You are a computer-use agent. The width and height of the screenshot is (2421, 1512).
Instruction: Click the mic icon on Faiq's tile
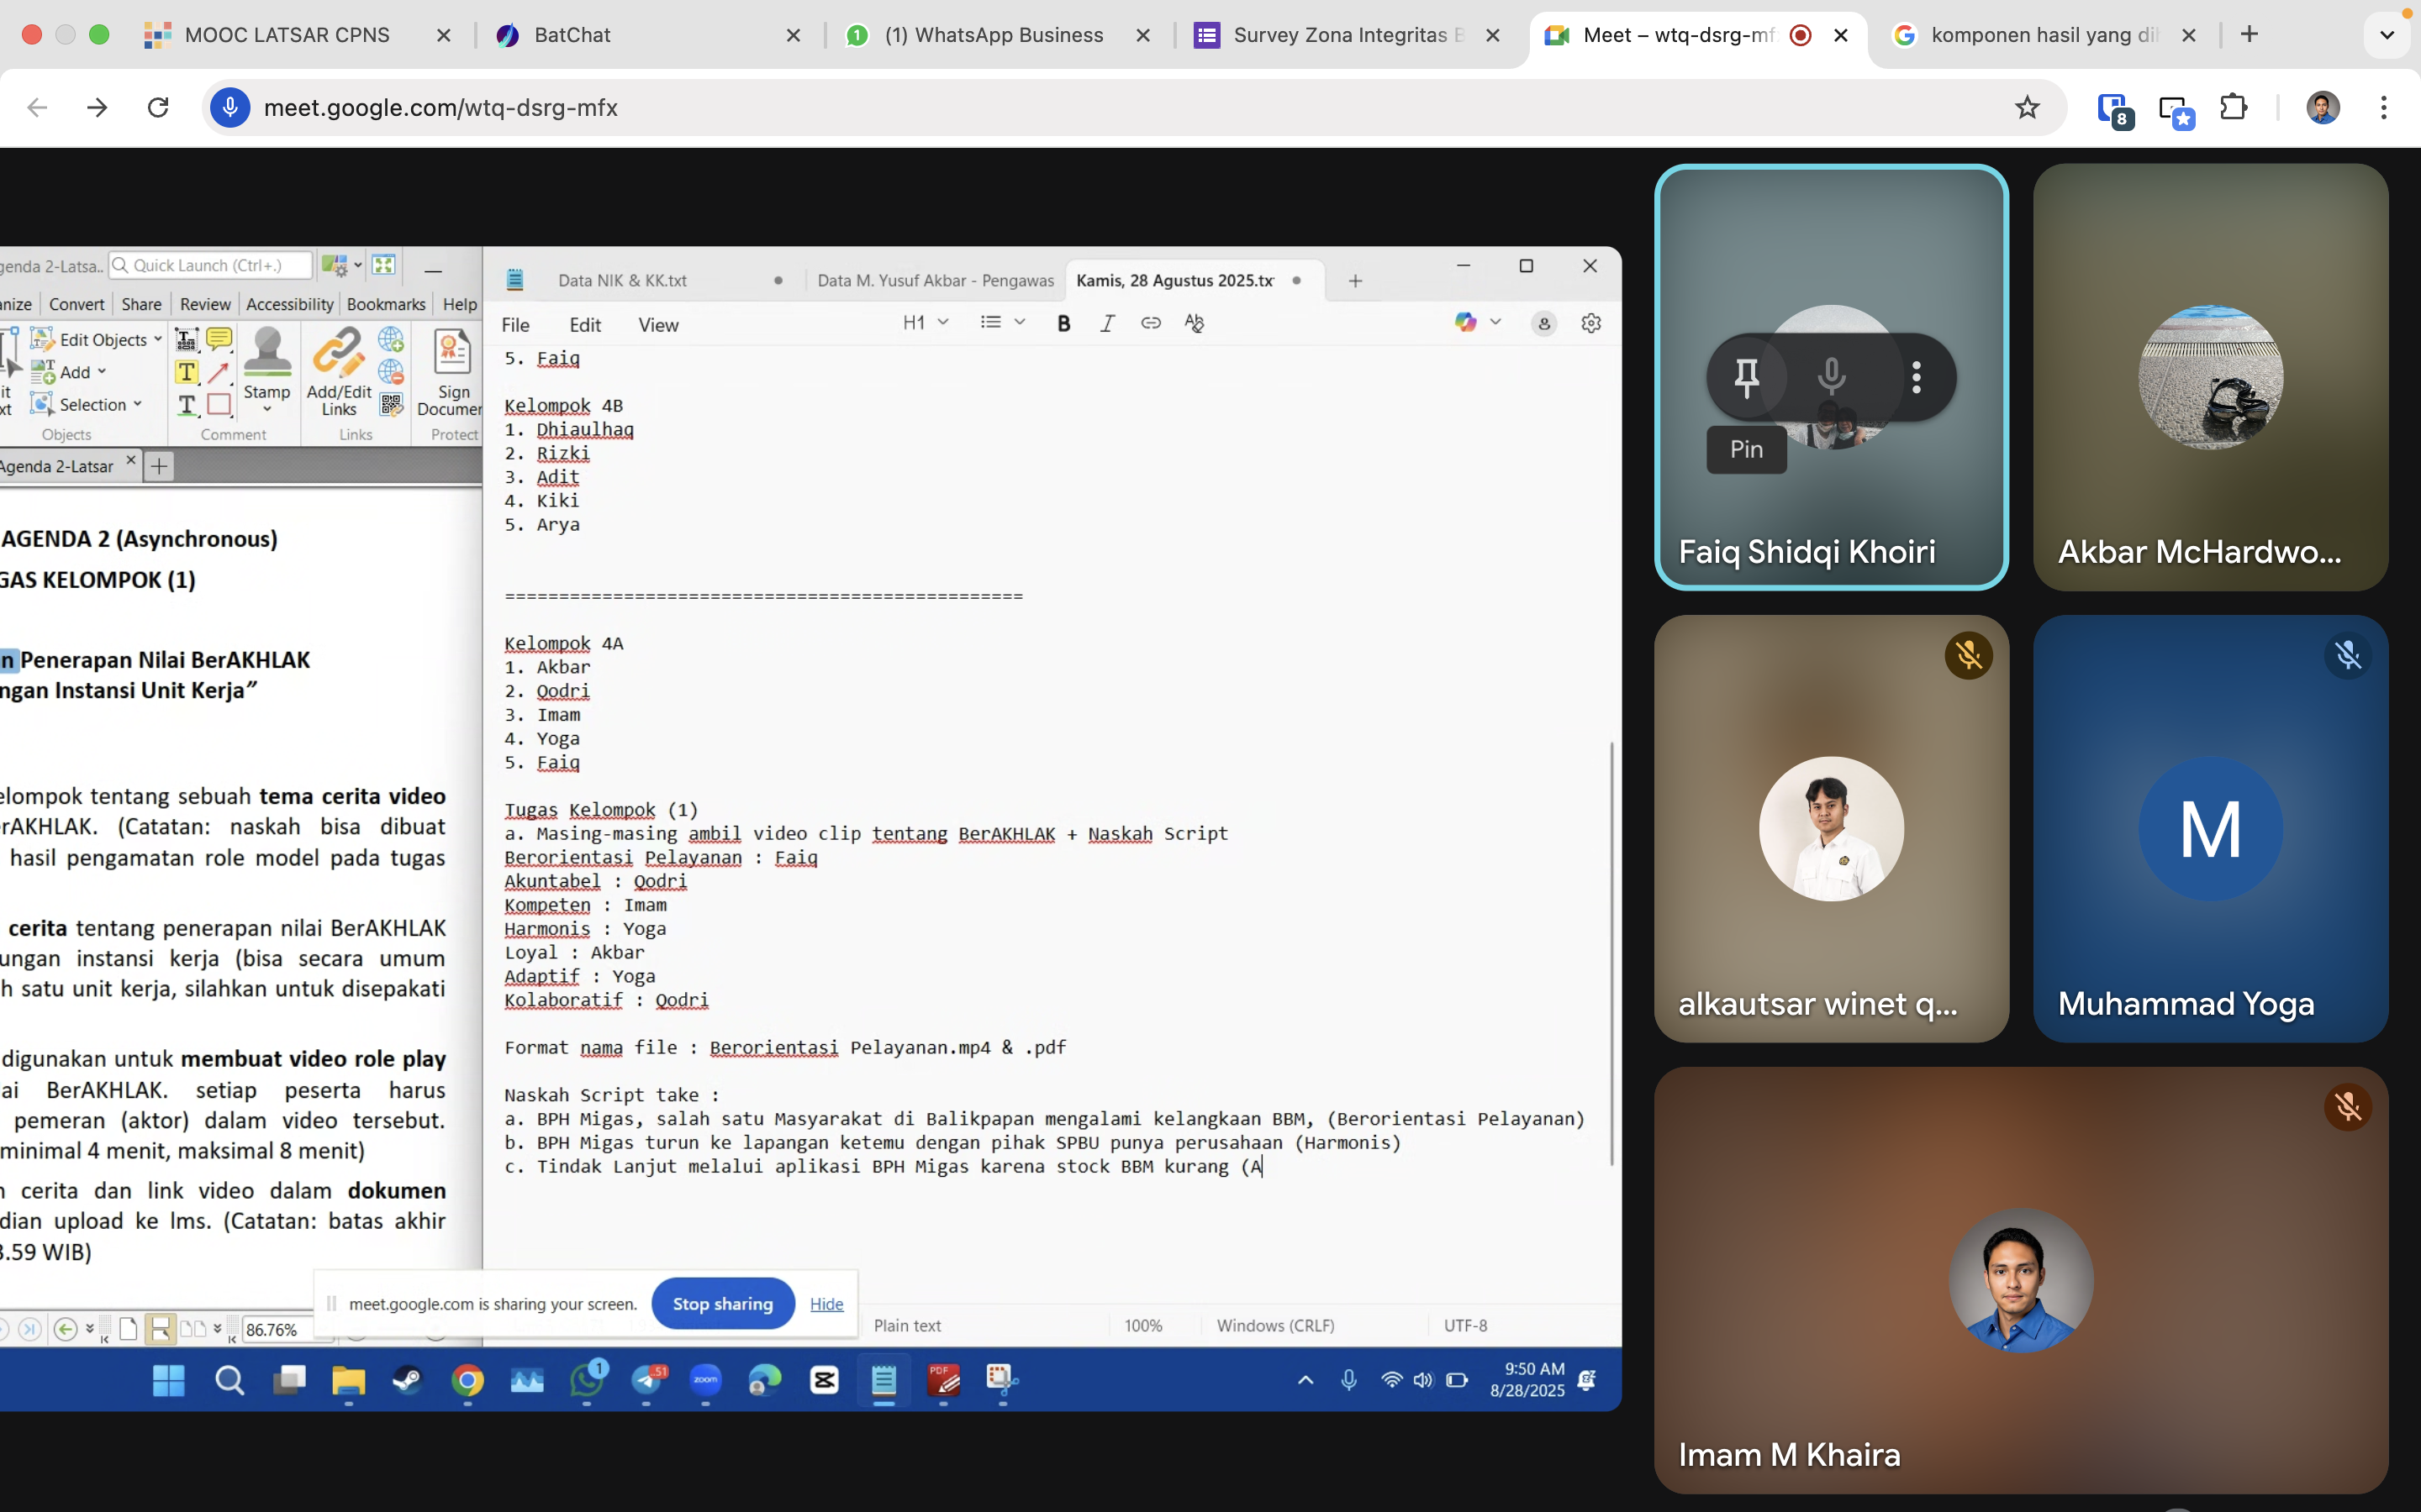click(1831, 378)
